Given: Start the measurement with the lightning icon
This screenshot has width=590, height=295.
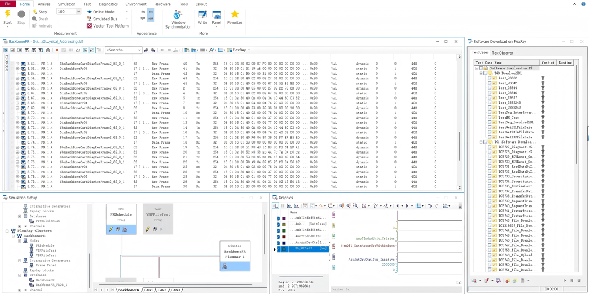Looking at the screenshot, I should (x=7, y=14).
